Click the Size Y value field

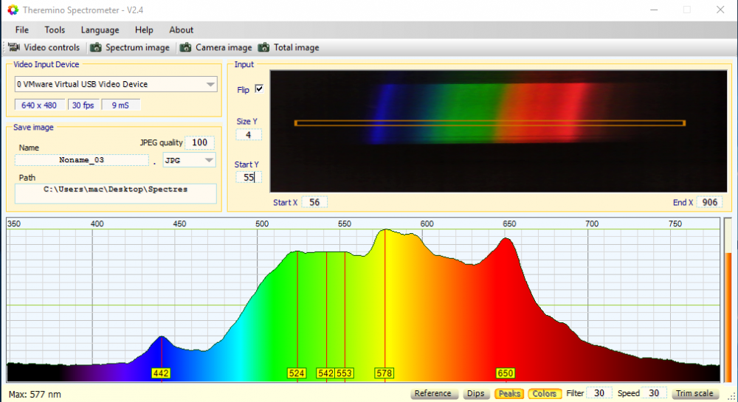point(249,135)
